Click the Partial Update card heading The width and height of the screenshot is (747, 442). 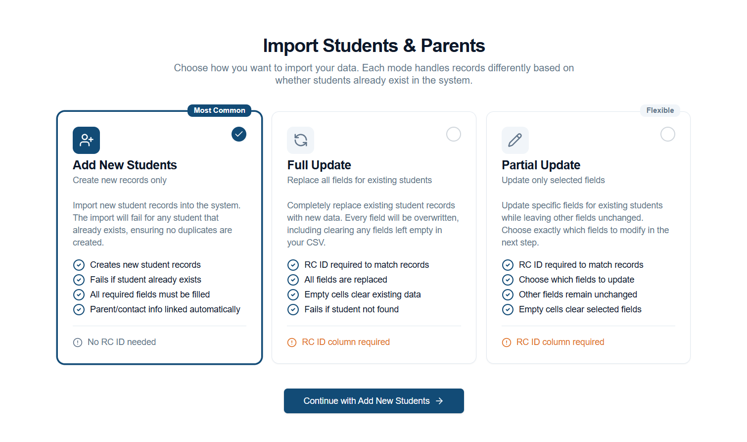(x=541, y=165)
